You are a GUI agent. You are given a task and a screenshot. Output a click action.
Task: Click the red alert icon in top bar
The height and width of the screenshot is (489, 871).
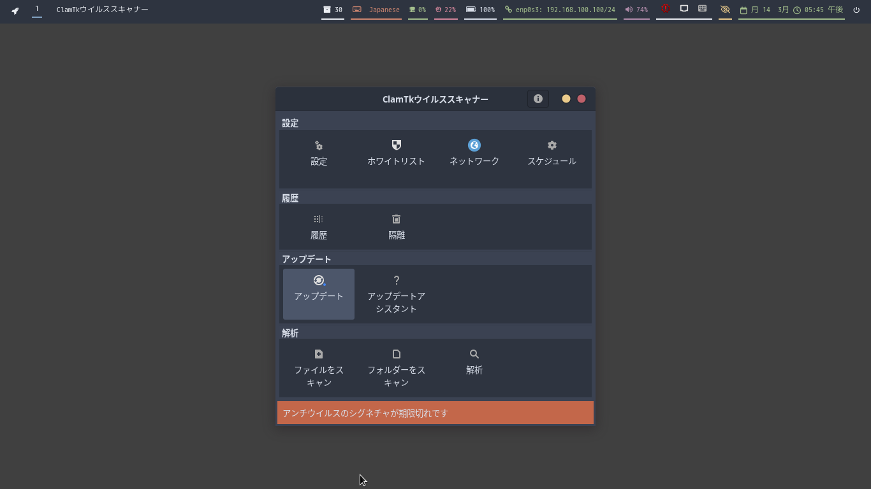[x=665, y=9]
